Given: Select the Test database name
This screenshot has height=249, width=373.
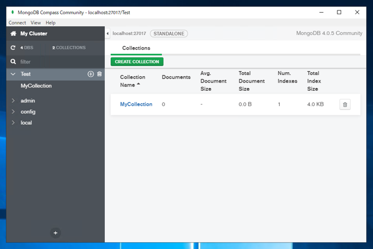Looking at the screenshot, I should pyautogui.click(x=25, y=74).
